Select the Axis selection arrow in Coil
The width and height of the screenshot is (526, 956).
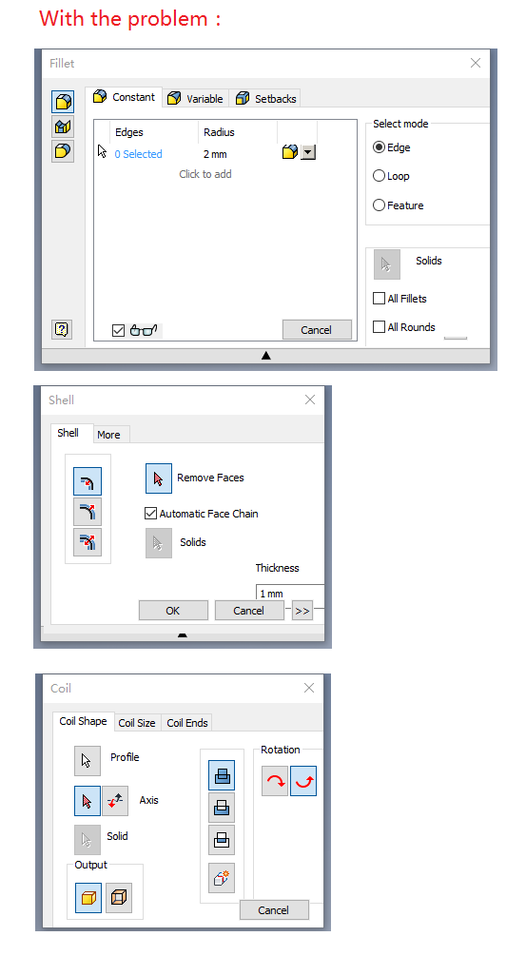tap(88, 801)
